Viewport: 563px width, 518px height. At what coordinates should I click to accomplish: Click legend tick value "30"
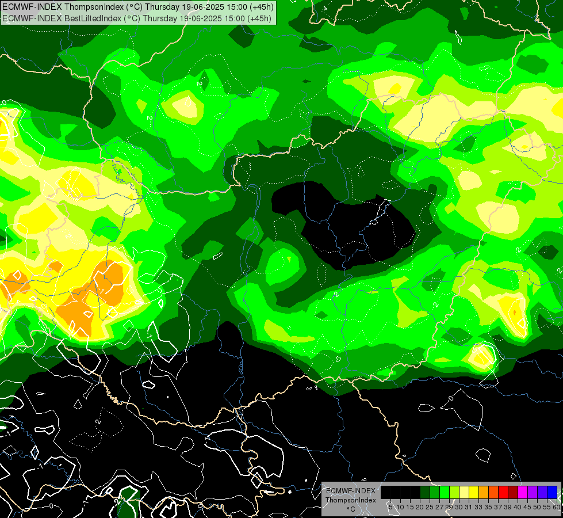click(x=459, y=507)
